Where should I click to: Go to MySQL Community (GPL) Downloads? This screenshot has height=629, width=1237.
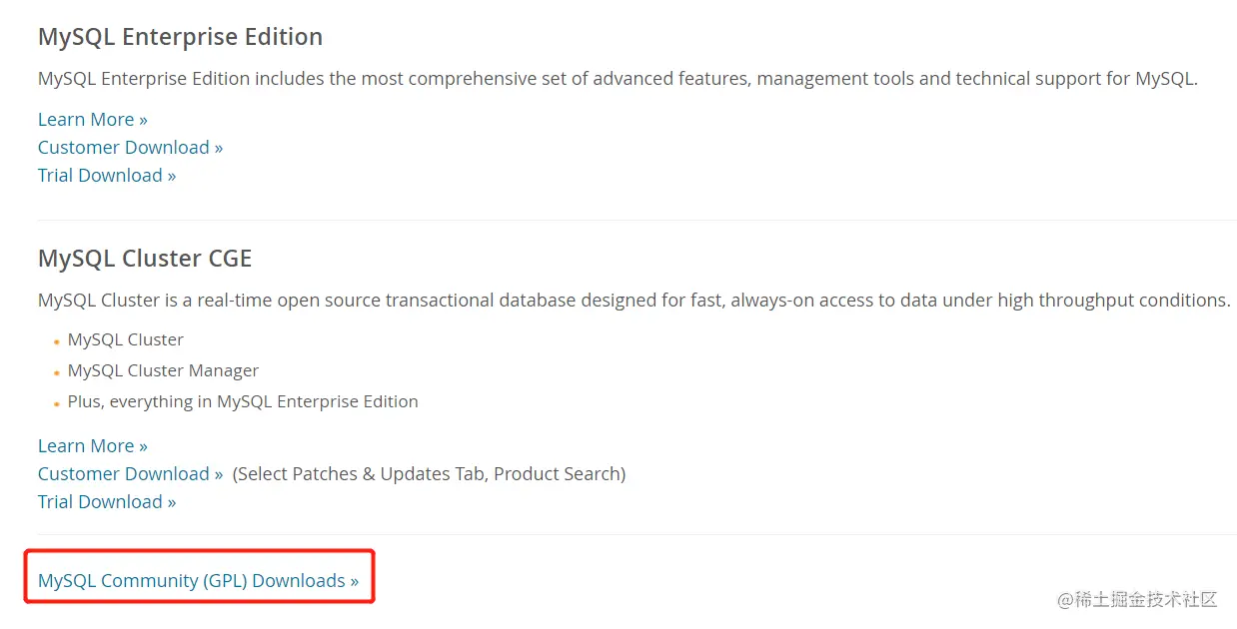[x=198, y=581]
